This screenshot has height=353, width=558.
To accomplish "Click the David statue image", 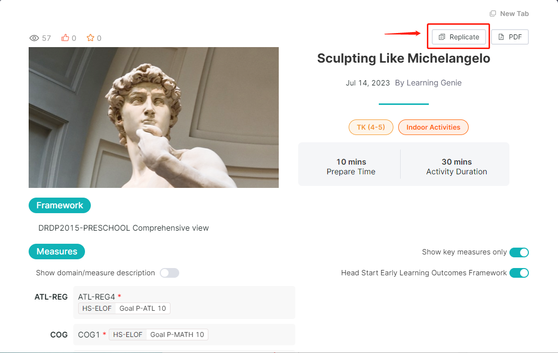I will click(x=154, y=118).
